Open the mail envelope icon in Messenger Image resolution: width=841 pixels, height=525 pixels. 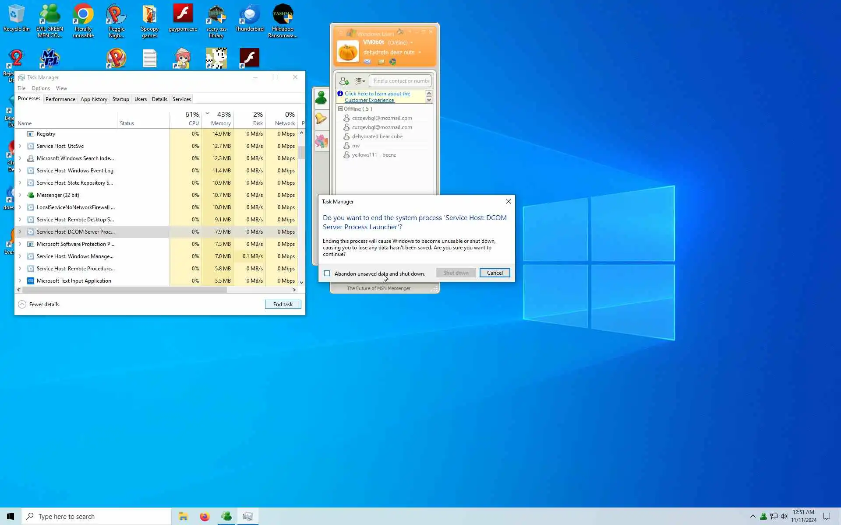click(367, 62)
